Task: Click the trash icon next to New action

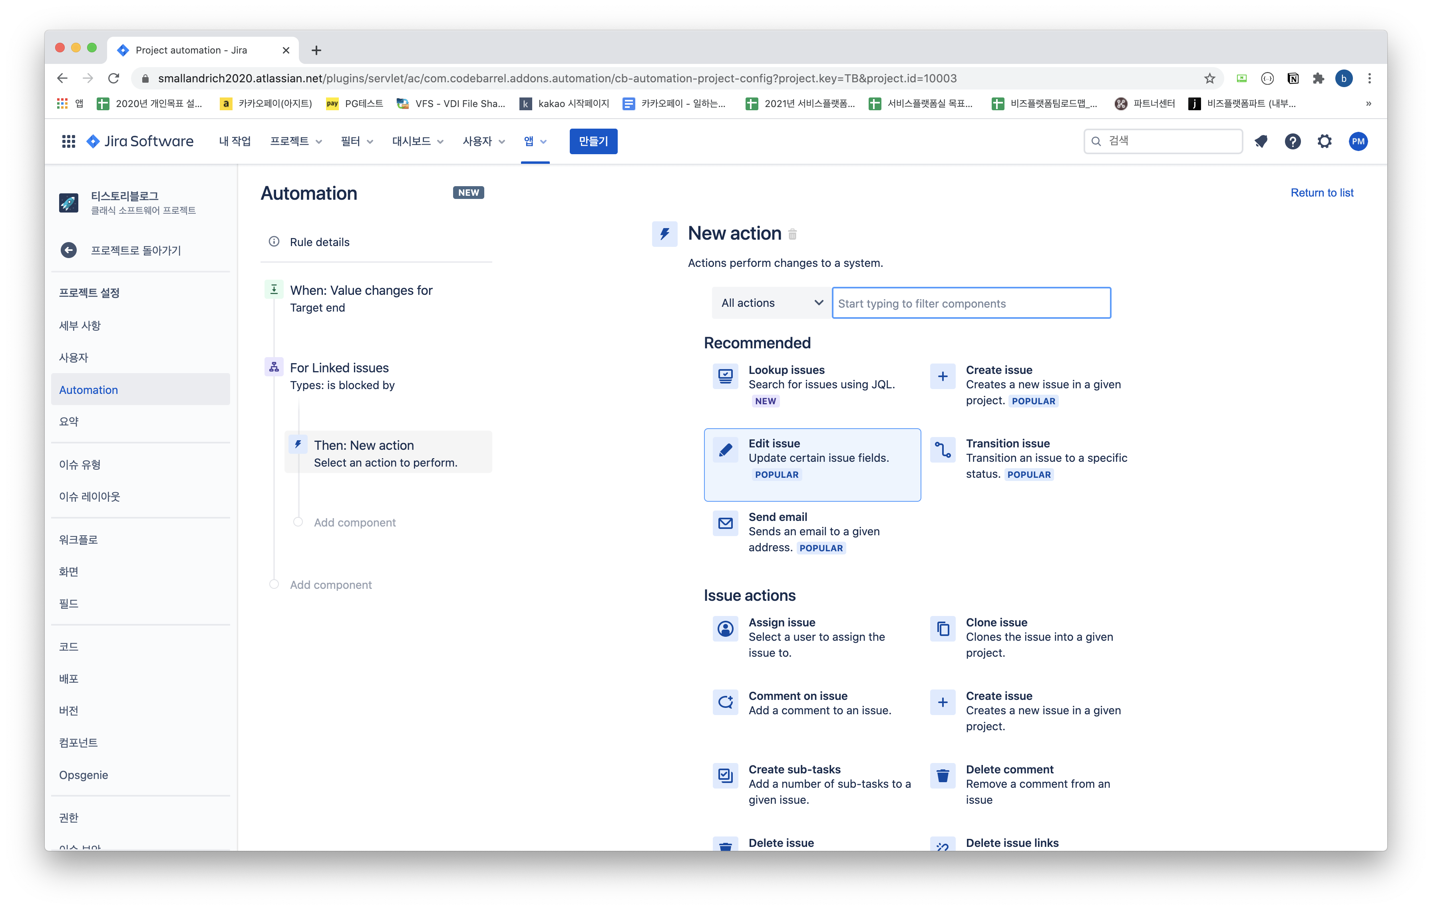Action: pos(792,234)
